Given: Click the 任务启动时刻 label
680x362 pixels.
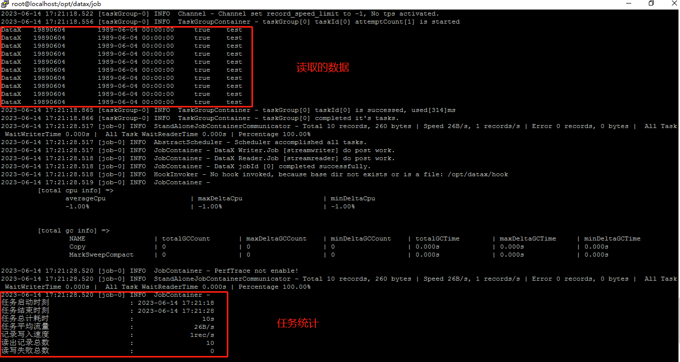Looking at the screenshot, I should click(25, 303).
